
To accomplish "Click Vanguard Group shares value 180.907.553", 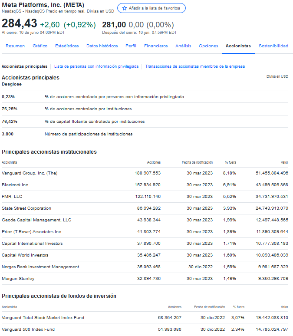I will click(x=148, y=173).
